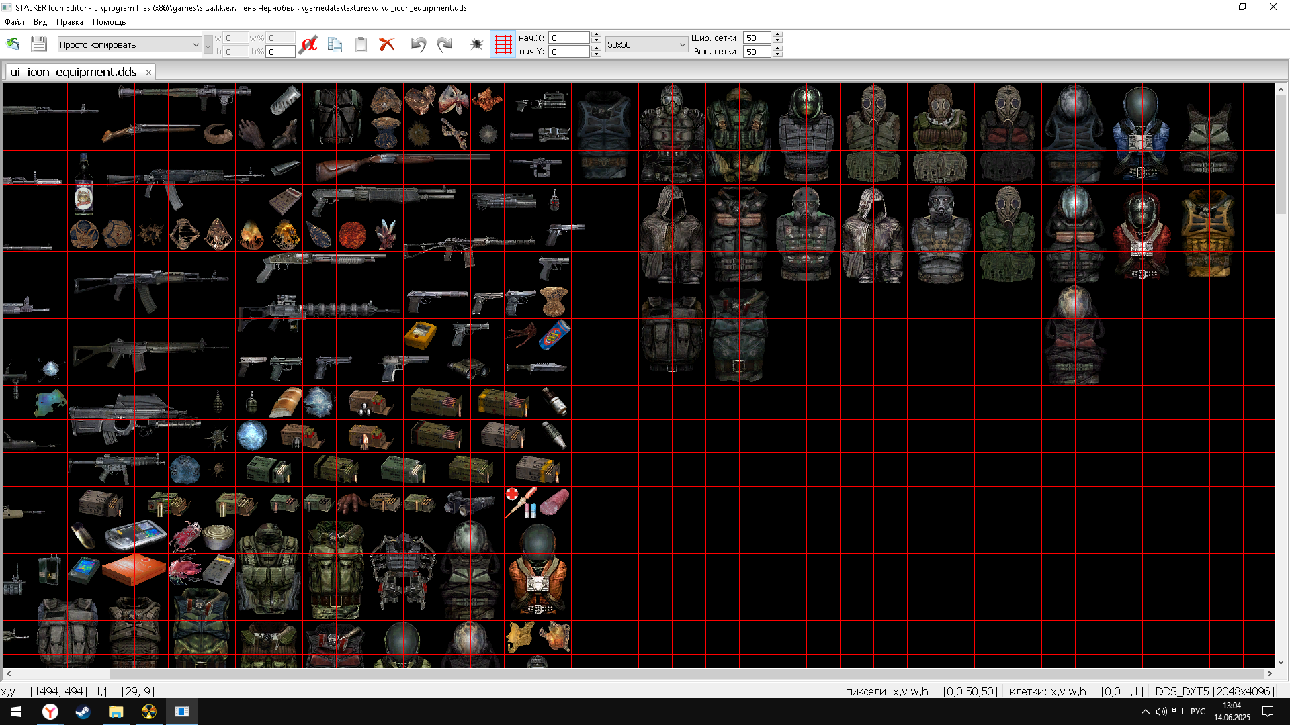Click the нач.Y input field

(x=569, y=52)
